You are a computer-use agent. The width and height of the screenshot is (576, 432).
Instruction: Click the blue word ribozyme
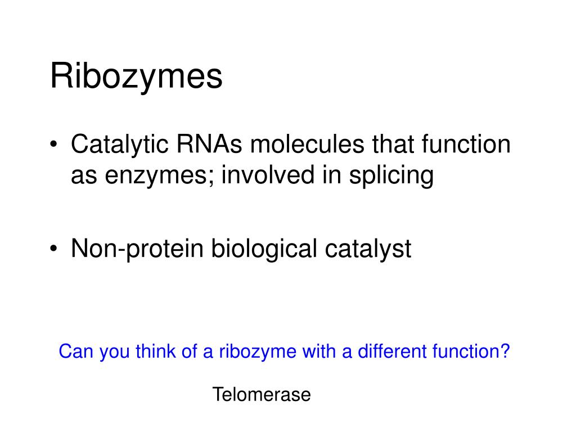(258, 352)
